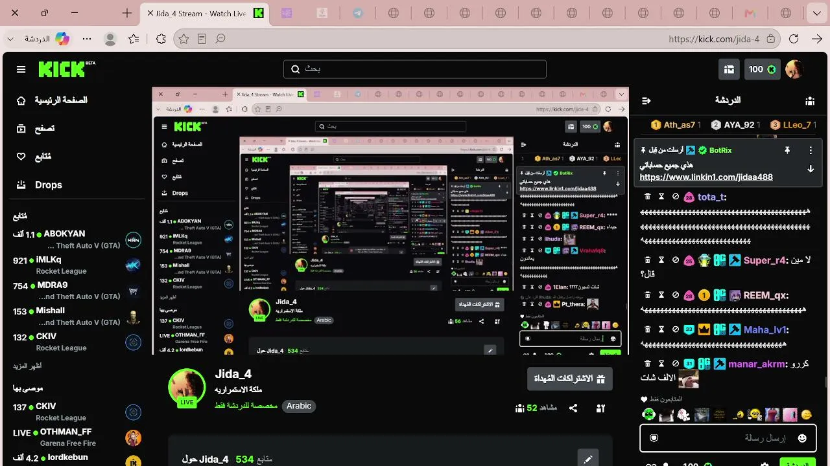This screenshot has height=466, width=830.
Task: Delete REEM_qx message with trash icon
Action: (x=647, y=295)
